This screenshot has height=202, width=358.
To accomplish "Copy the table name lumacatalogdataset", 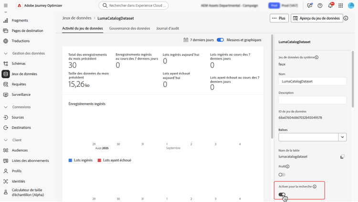I will click(342, 157).
